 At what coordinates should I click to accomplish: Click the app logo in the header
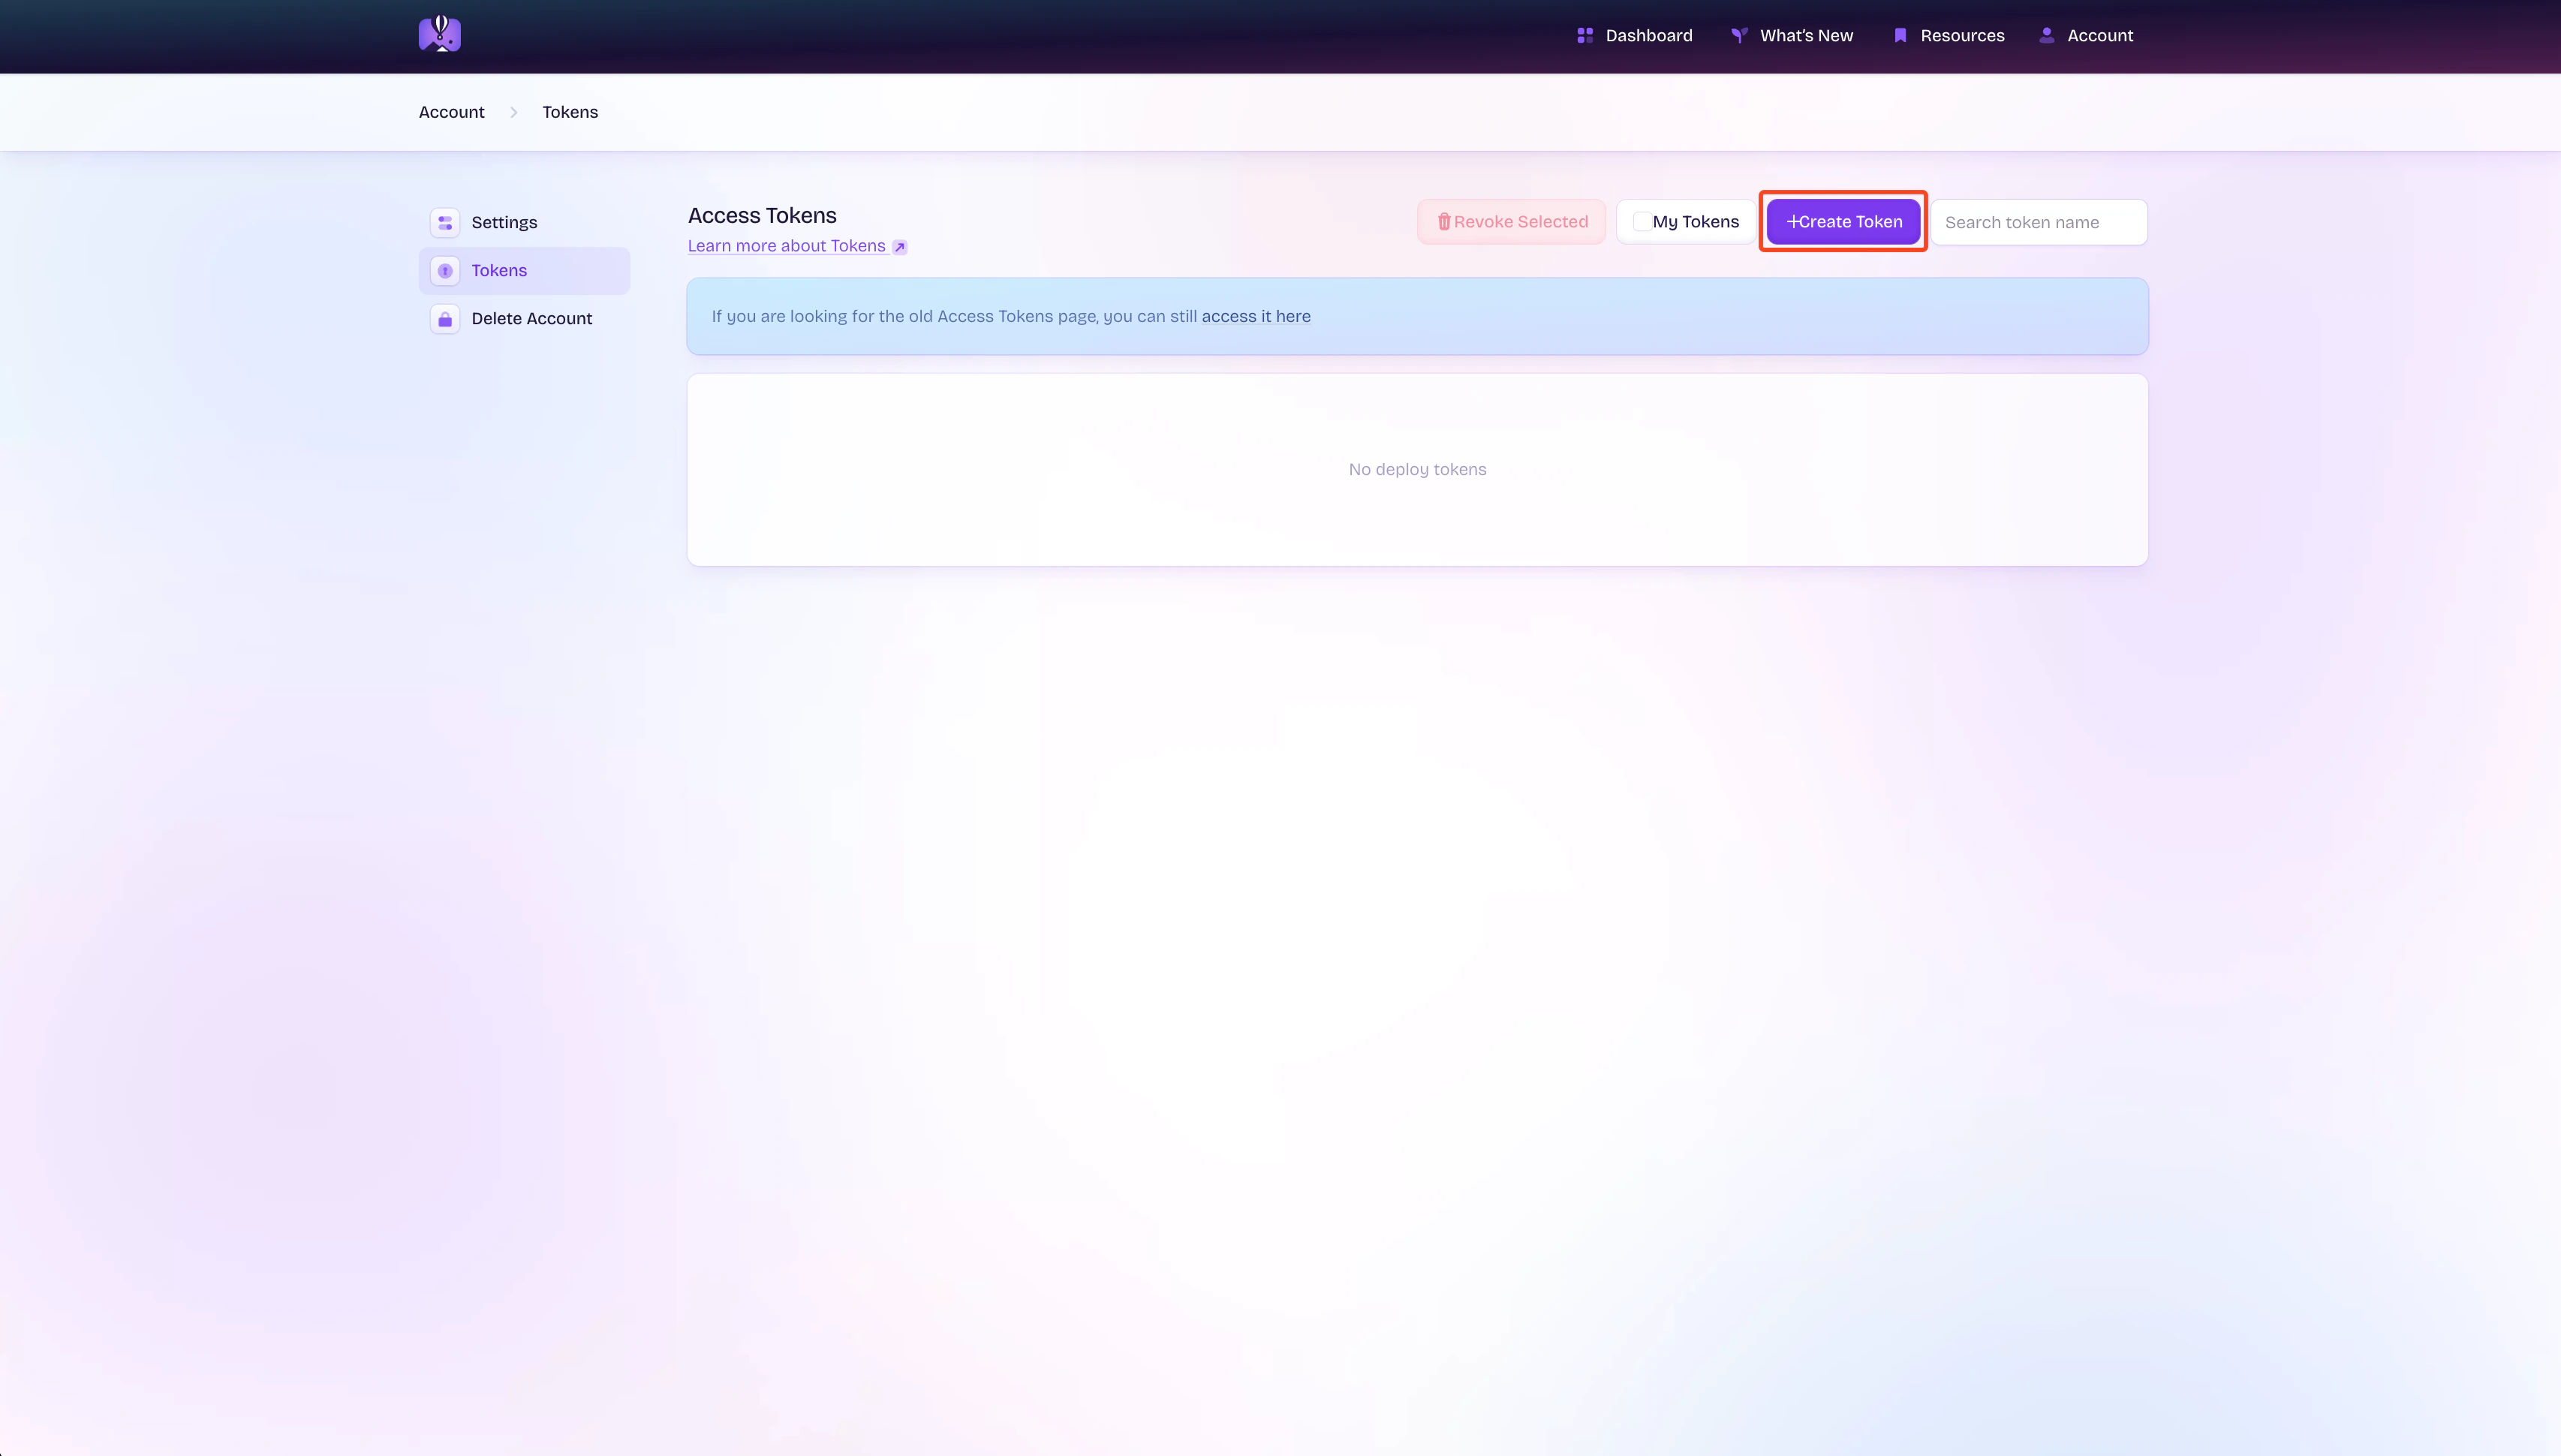tap(440, 34)
